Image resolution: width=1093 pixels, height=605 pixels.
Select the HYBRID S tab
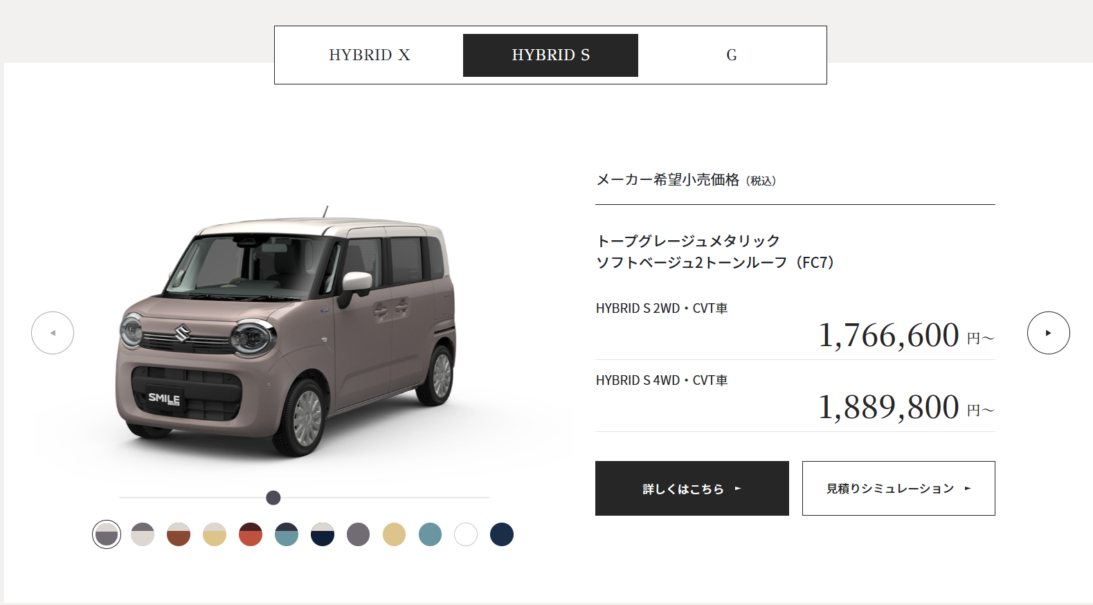(x=550, y=55)
